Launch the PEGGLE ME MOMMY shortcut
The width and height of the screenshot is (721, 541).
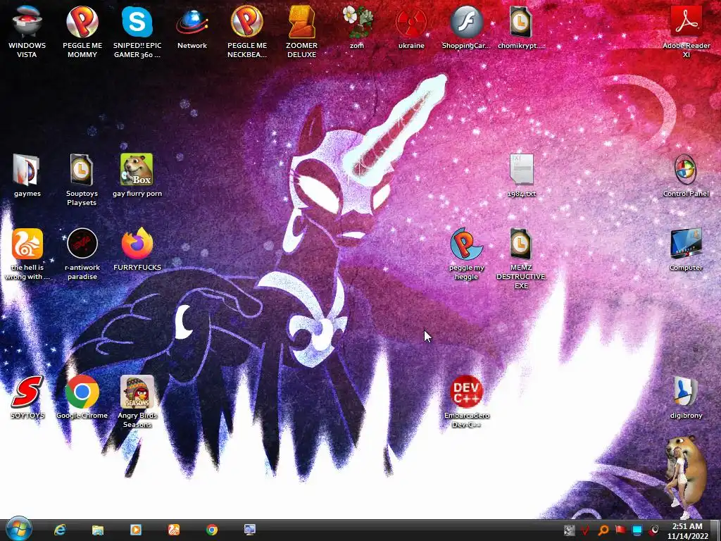point(82,22)
